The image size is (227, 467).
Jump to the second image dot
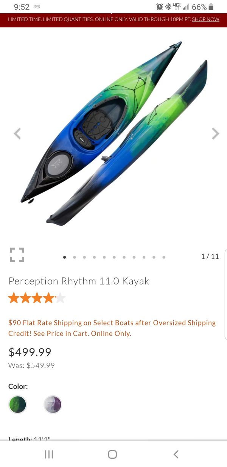point(75,257)
